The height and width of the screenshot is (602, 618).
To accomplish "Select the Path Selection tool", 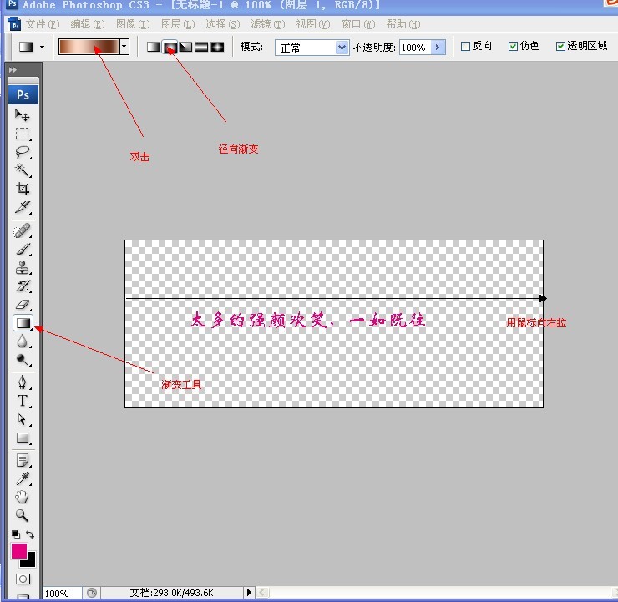I will 22,419.
